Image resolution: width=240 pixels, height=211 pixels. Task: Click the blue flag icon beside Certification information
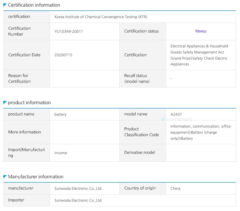point(5,5)
